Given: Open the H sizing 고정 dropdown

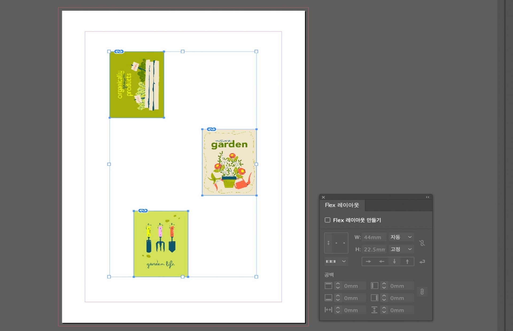Looking at the screenshot, I should pyautogui.click(x=401, y=249).
